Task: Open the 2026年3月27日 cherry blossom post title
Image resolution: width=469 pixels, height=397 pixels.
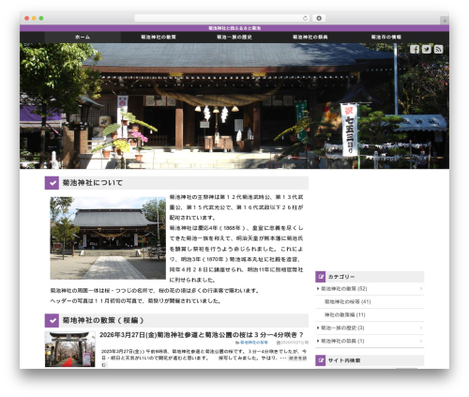Action: [x=202, y=335]
